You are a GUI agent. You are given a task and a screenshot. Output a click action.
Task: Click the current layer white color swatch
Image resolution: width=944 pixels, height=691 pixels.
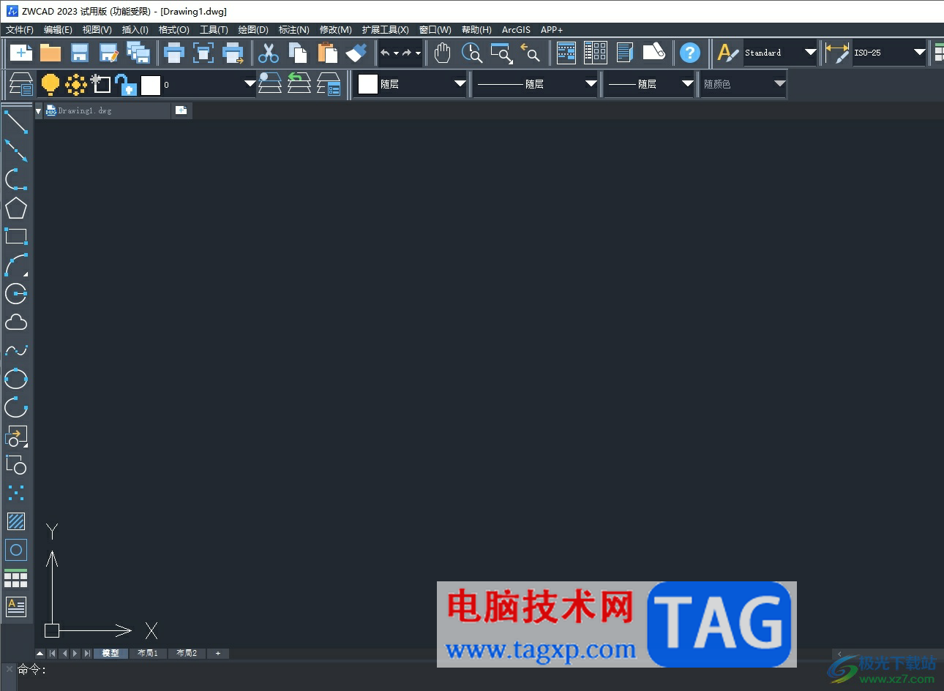point(151,85)
